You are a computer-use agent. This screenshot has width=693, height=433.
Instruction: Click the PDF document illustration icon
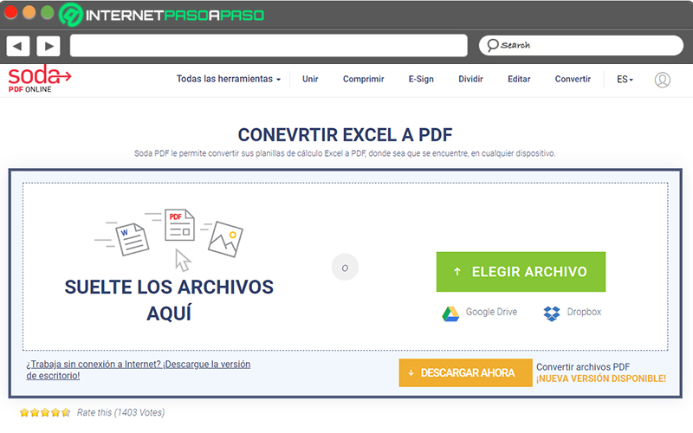click(x=179, y=225)
